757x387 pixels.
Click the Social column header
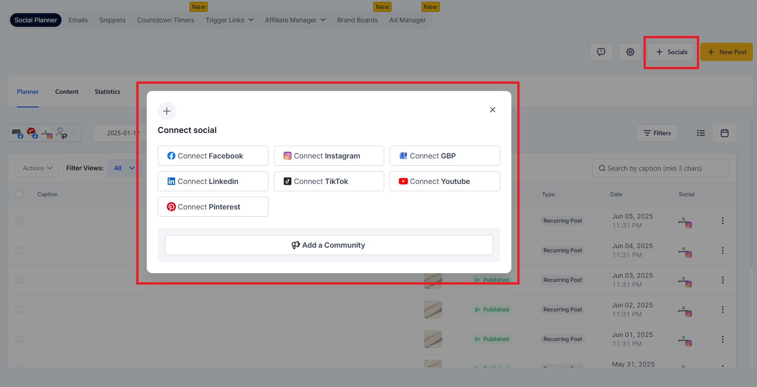(686, 194)
